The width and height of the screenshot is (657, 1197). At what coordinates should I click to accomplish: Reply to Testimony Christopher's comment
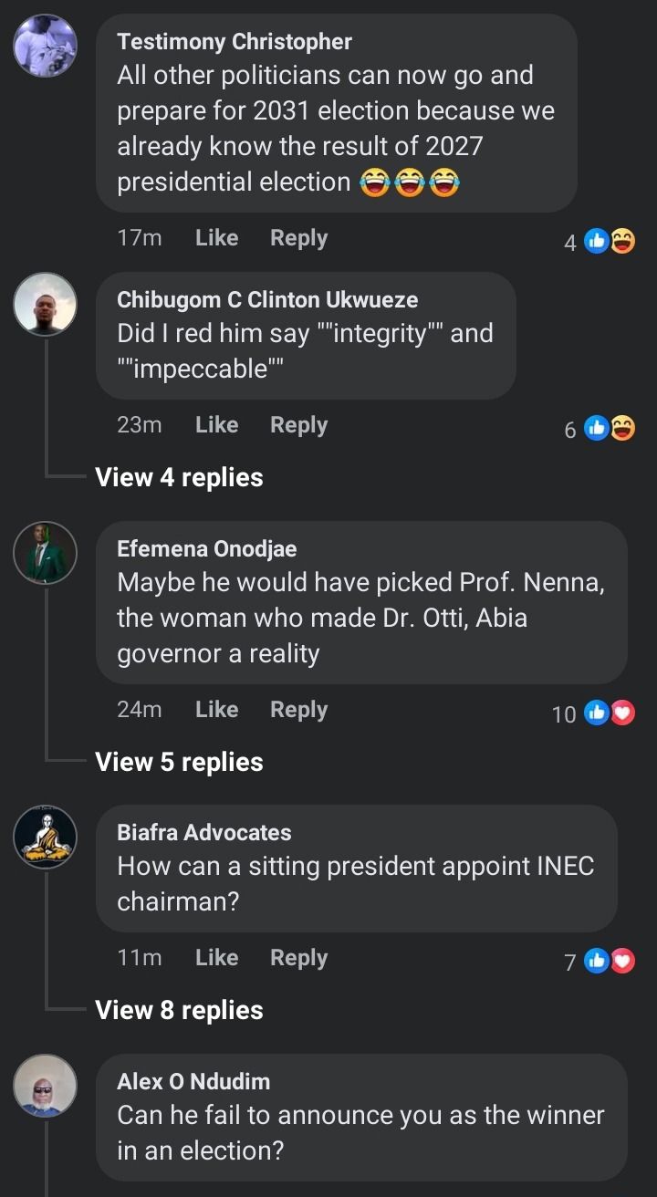(298, 238)
